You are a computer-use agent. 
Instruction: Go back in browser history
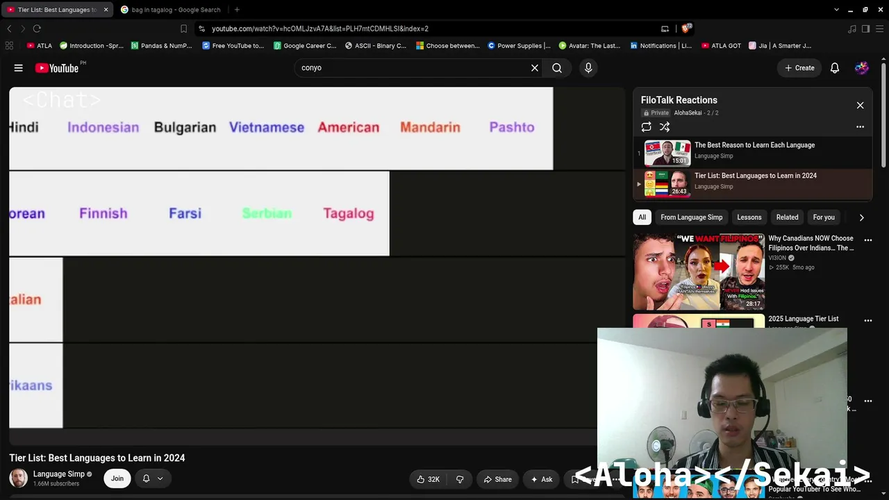coord(9,28)
